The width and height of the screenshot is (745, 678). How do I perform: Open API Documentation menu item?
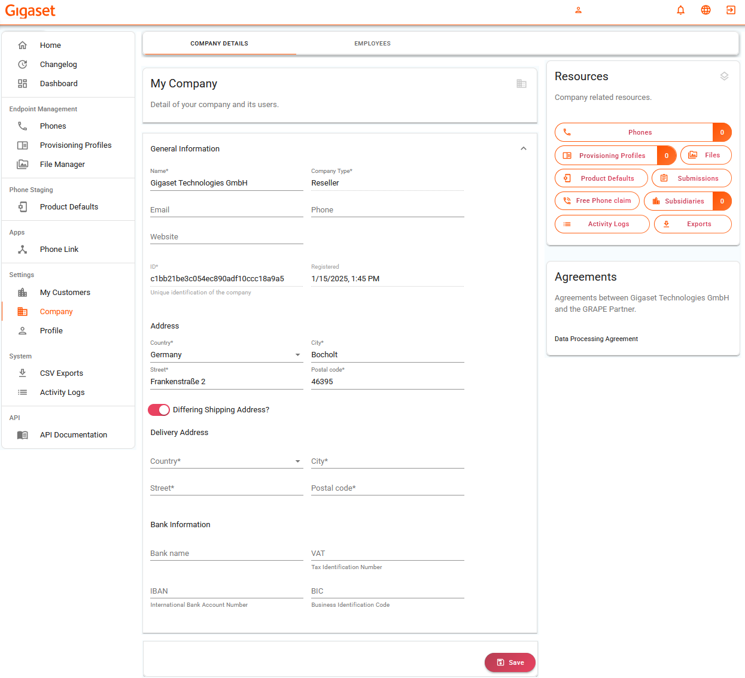(68, 435)
